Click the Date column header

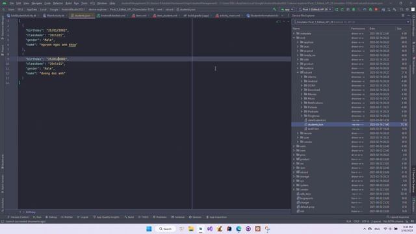point(372,29)
